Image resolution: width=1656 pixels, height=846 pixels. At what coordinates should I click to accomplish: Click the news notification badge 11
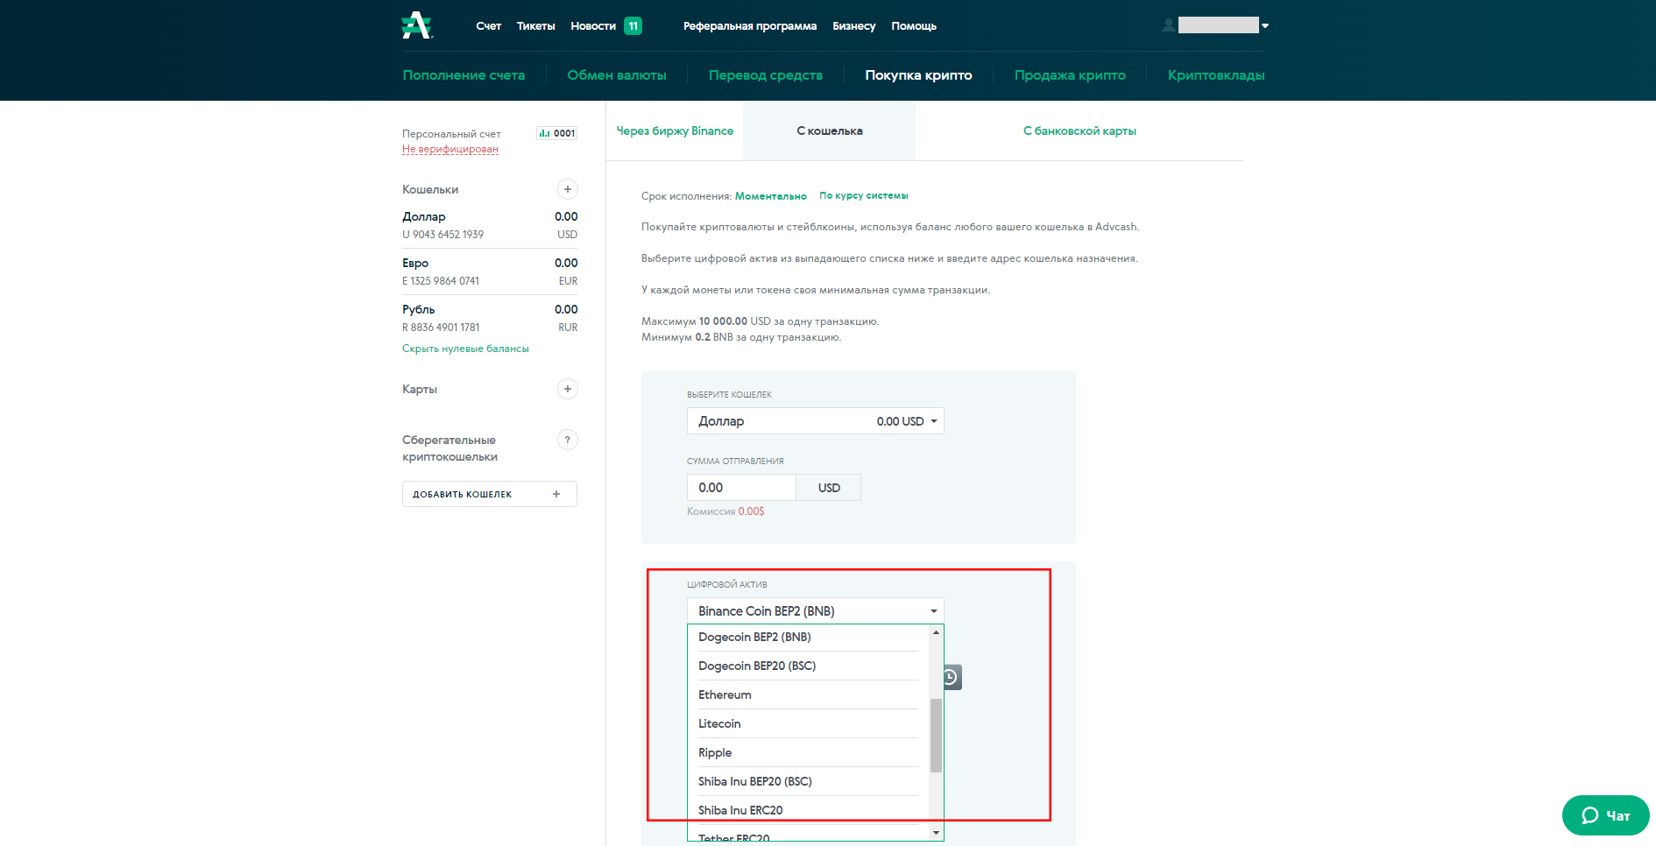click(x=633, y=26)
